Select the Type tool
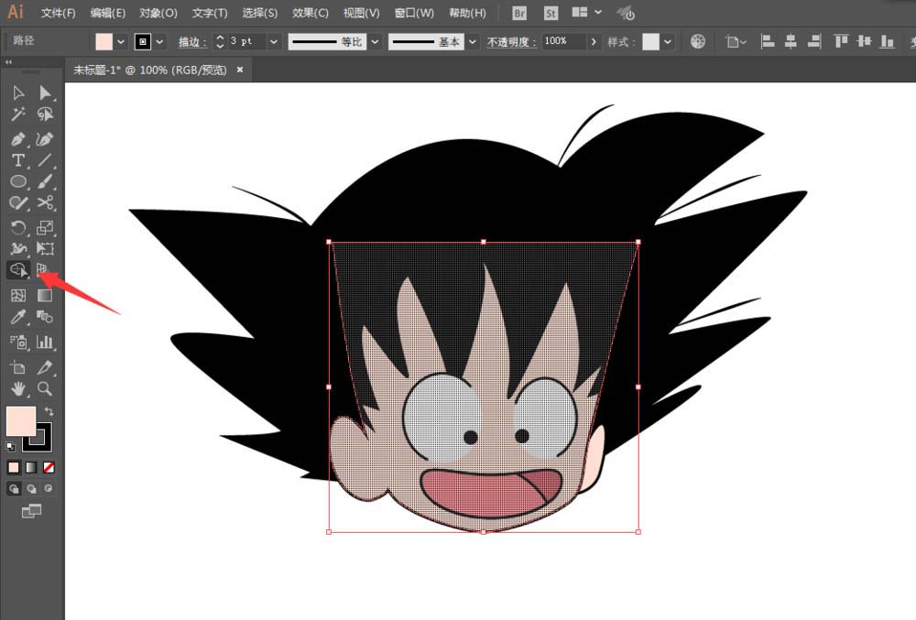 pyautogui.click(x=18, y=160)
